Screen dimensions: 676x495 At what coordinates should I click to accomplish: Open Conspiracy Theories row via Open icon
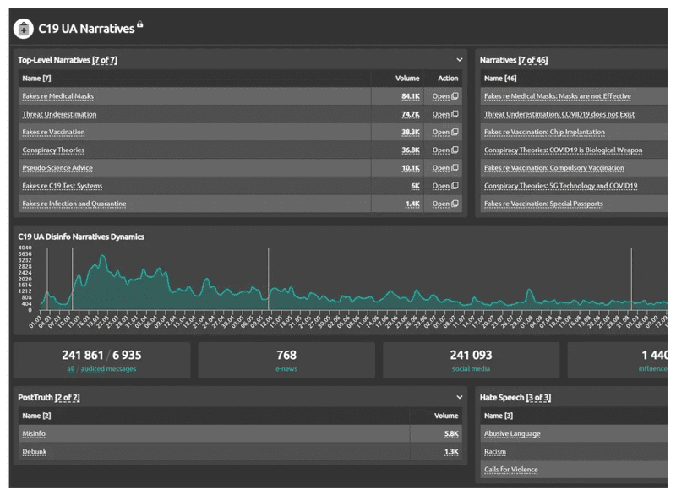[455, 150]
